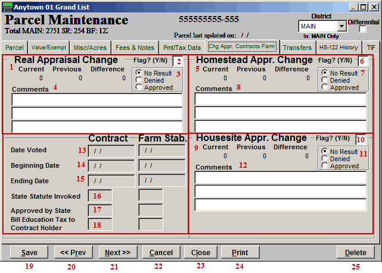382x273 pixels.
Task: Open the Fees & Notes tab
Action: [x=135, y=48]
